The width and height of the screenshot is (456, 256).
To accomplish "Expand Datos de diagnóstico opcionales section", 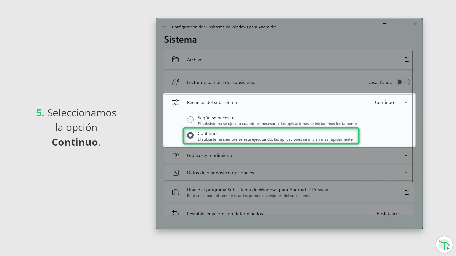I will tap(406, 173).
